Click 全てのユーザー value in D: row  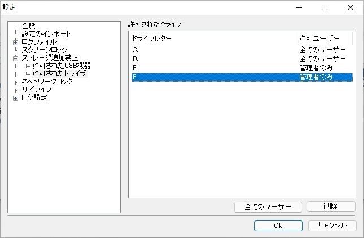pyautogui.click(x=322, y=58)
